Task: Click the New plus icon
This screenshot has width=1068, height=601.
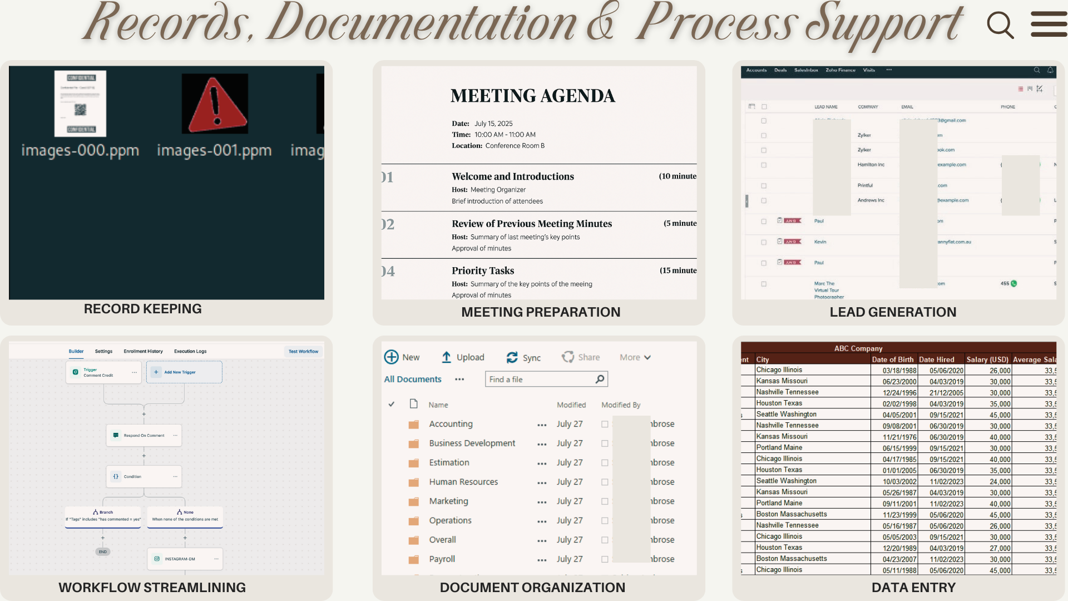Action: pos(391,357)
